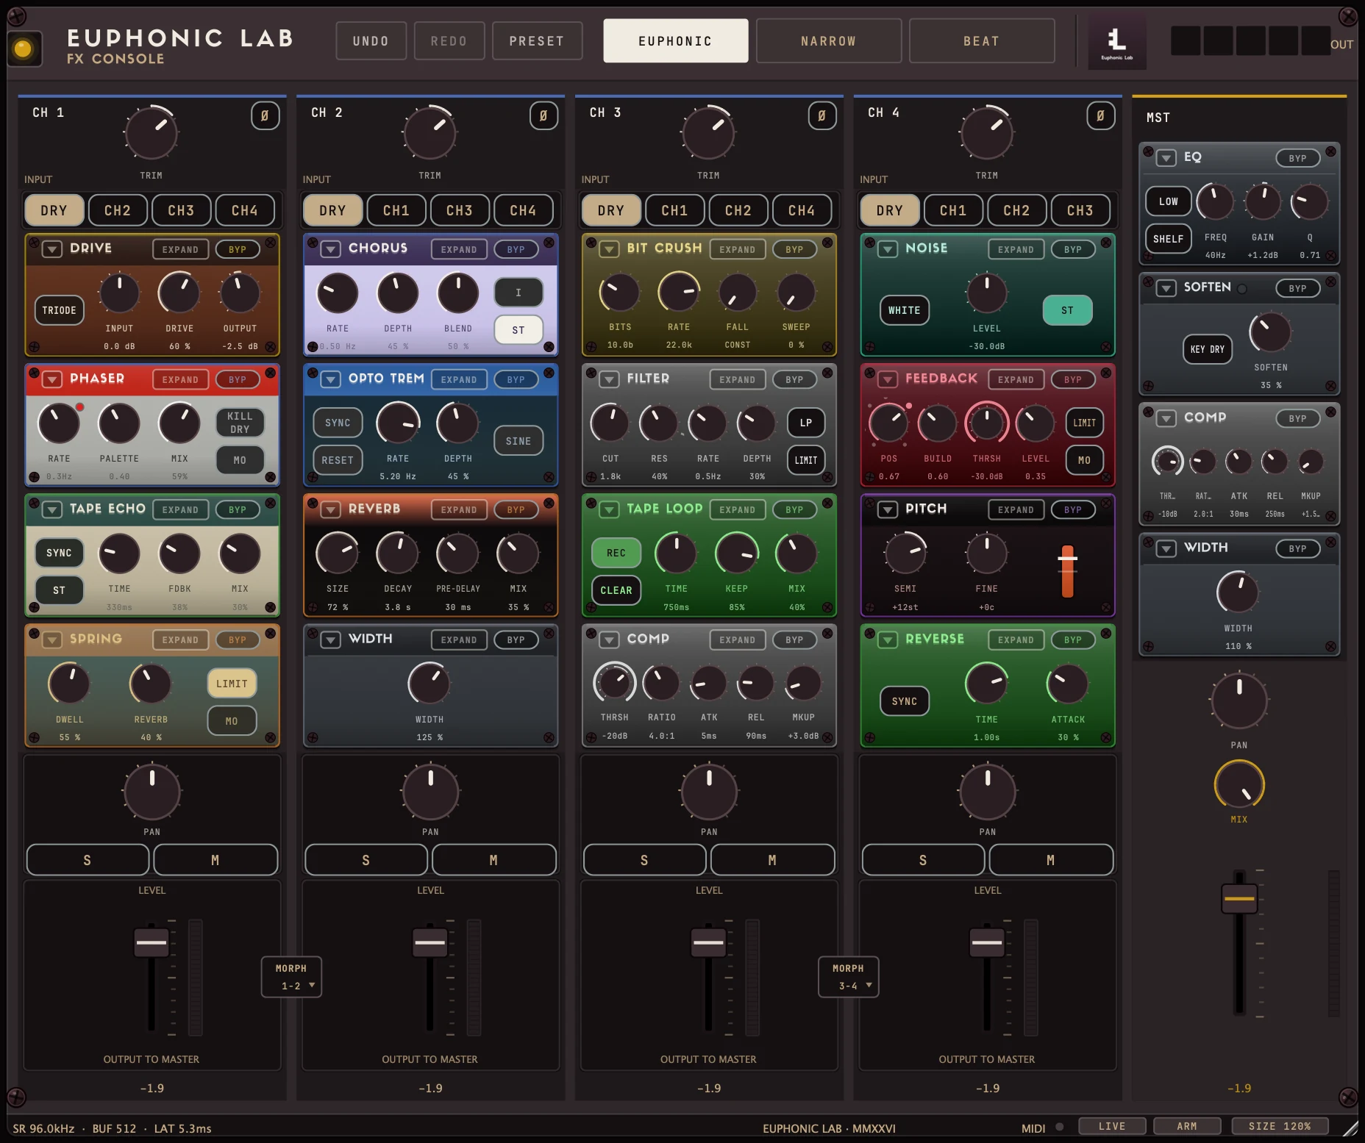Remove the FILTER module via corner icon

pyautogui.click(x=827, y=372)
